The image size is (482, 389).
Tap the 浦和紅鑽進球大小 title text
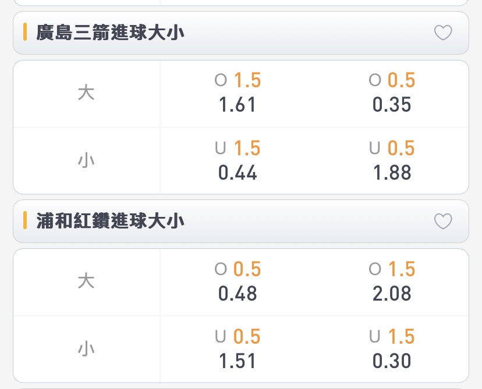[x=110, y=221]
